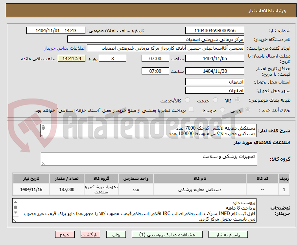Select the کالا radio button
297x245 pixels.
coord(238,100)
